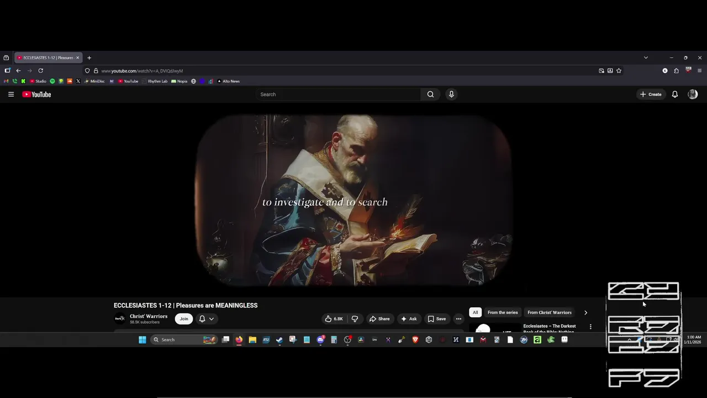Viewport: 707px width, 398px height.
Task: Like the video with 6.8K likes
Action: click(334, 319)
